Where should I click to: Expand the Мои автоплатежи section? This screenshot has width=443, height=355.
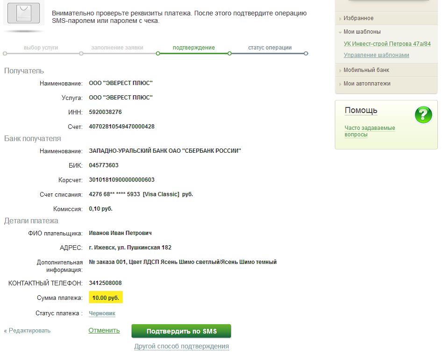[x=367, y=84]
